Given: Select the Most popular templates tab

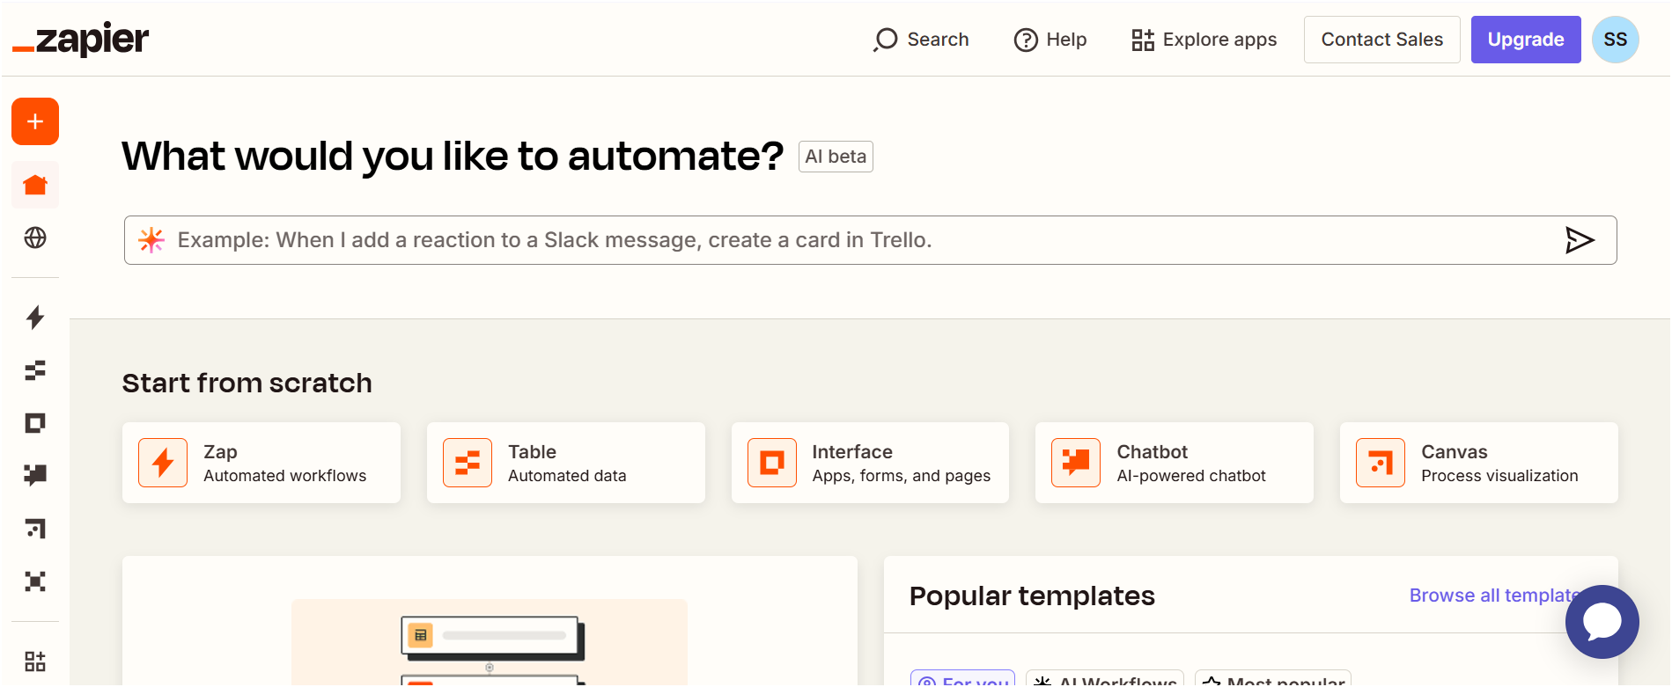Looking at the screenshot, I should point(1273,678).
